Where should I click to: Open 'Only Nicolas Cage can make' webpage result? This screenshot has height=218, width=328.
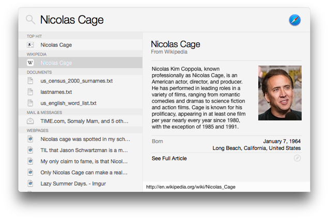(84, 172)
